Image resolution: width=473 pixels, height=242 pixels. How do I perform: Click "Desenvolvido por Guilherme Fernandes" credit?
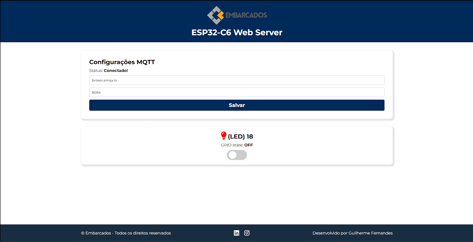[x=352, y=233]
